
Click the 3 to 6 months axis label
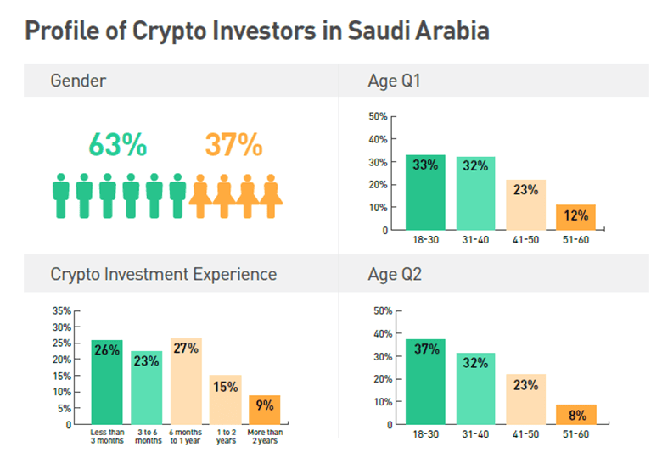(148, 437)
